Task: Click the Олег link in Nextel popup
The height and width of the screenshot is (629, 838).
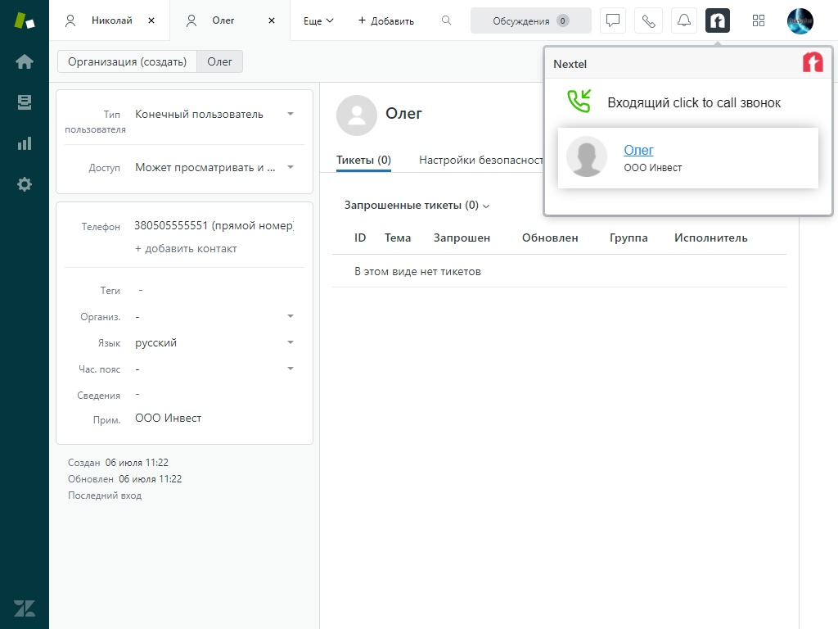Action: click(x=638, y=150)
